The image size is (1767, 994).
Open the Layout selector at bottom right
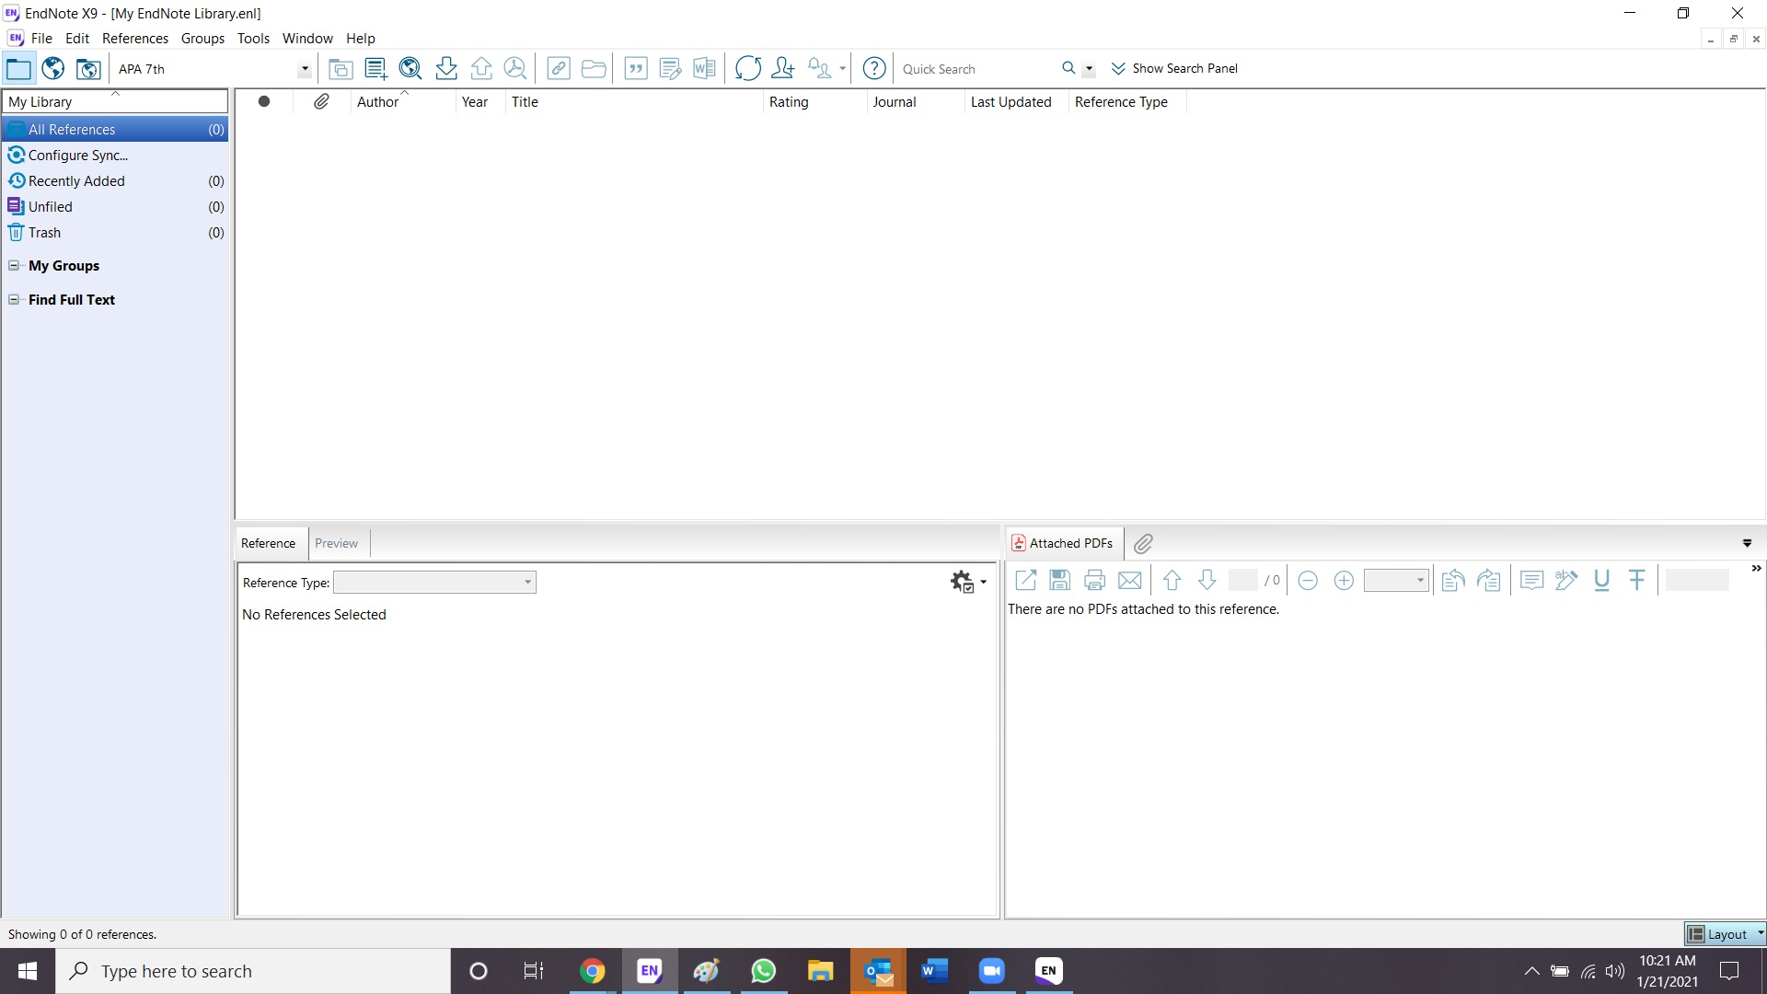1725,932
